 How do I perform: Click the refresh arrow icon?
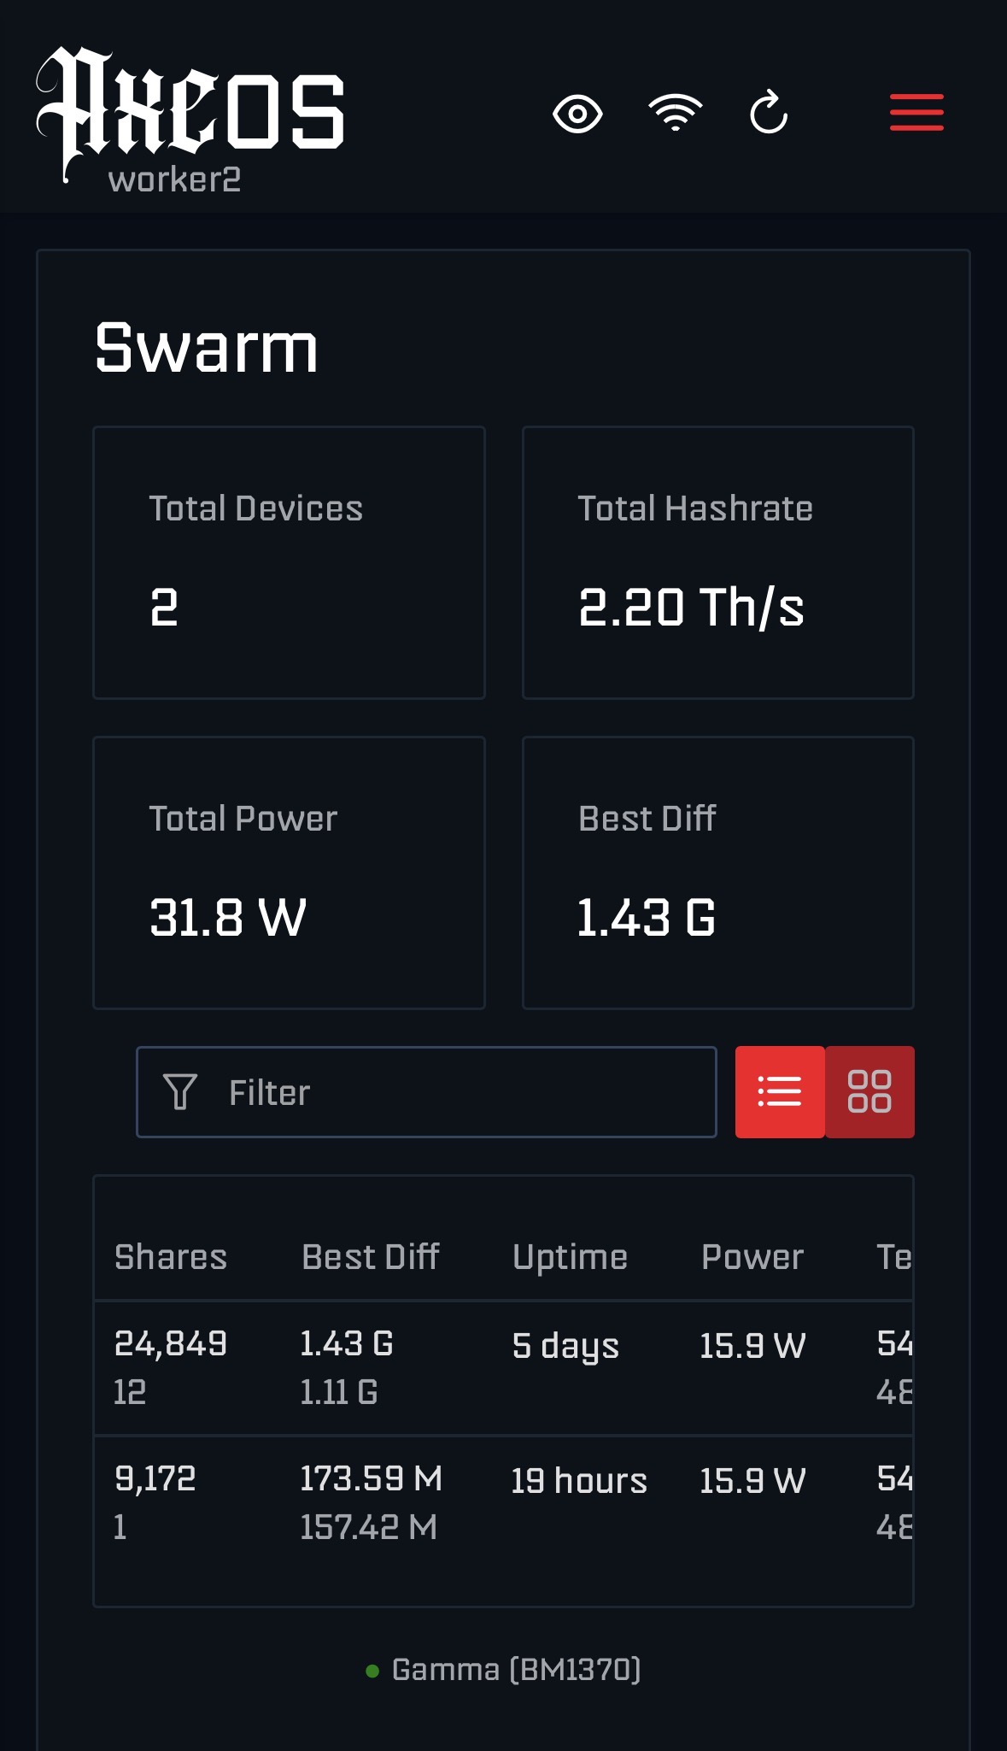[x=769, y=113]
